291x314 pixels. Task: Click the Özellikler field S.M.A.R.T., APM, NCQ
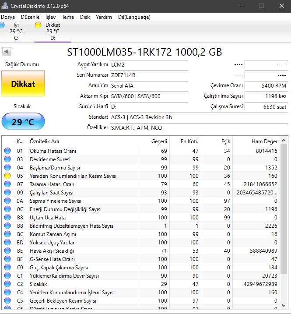[x=199, y=128]
